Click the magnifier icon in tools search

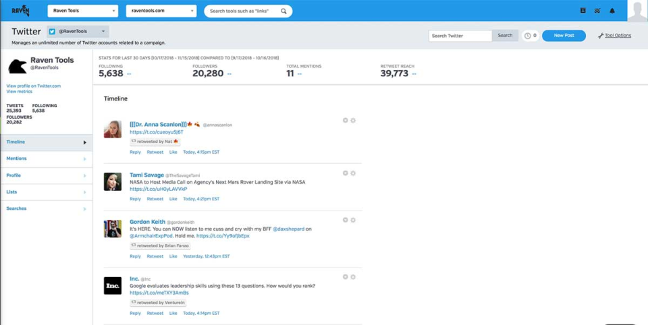(x=283, y=11)
